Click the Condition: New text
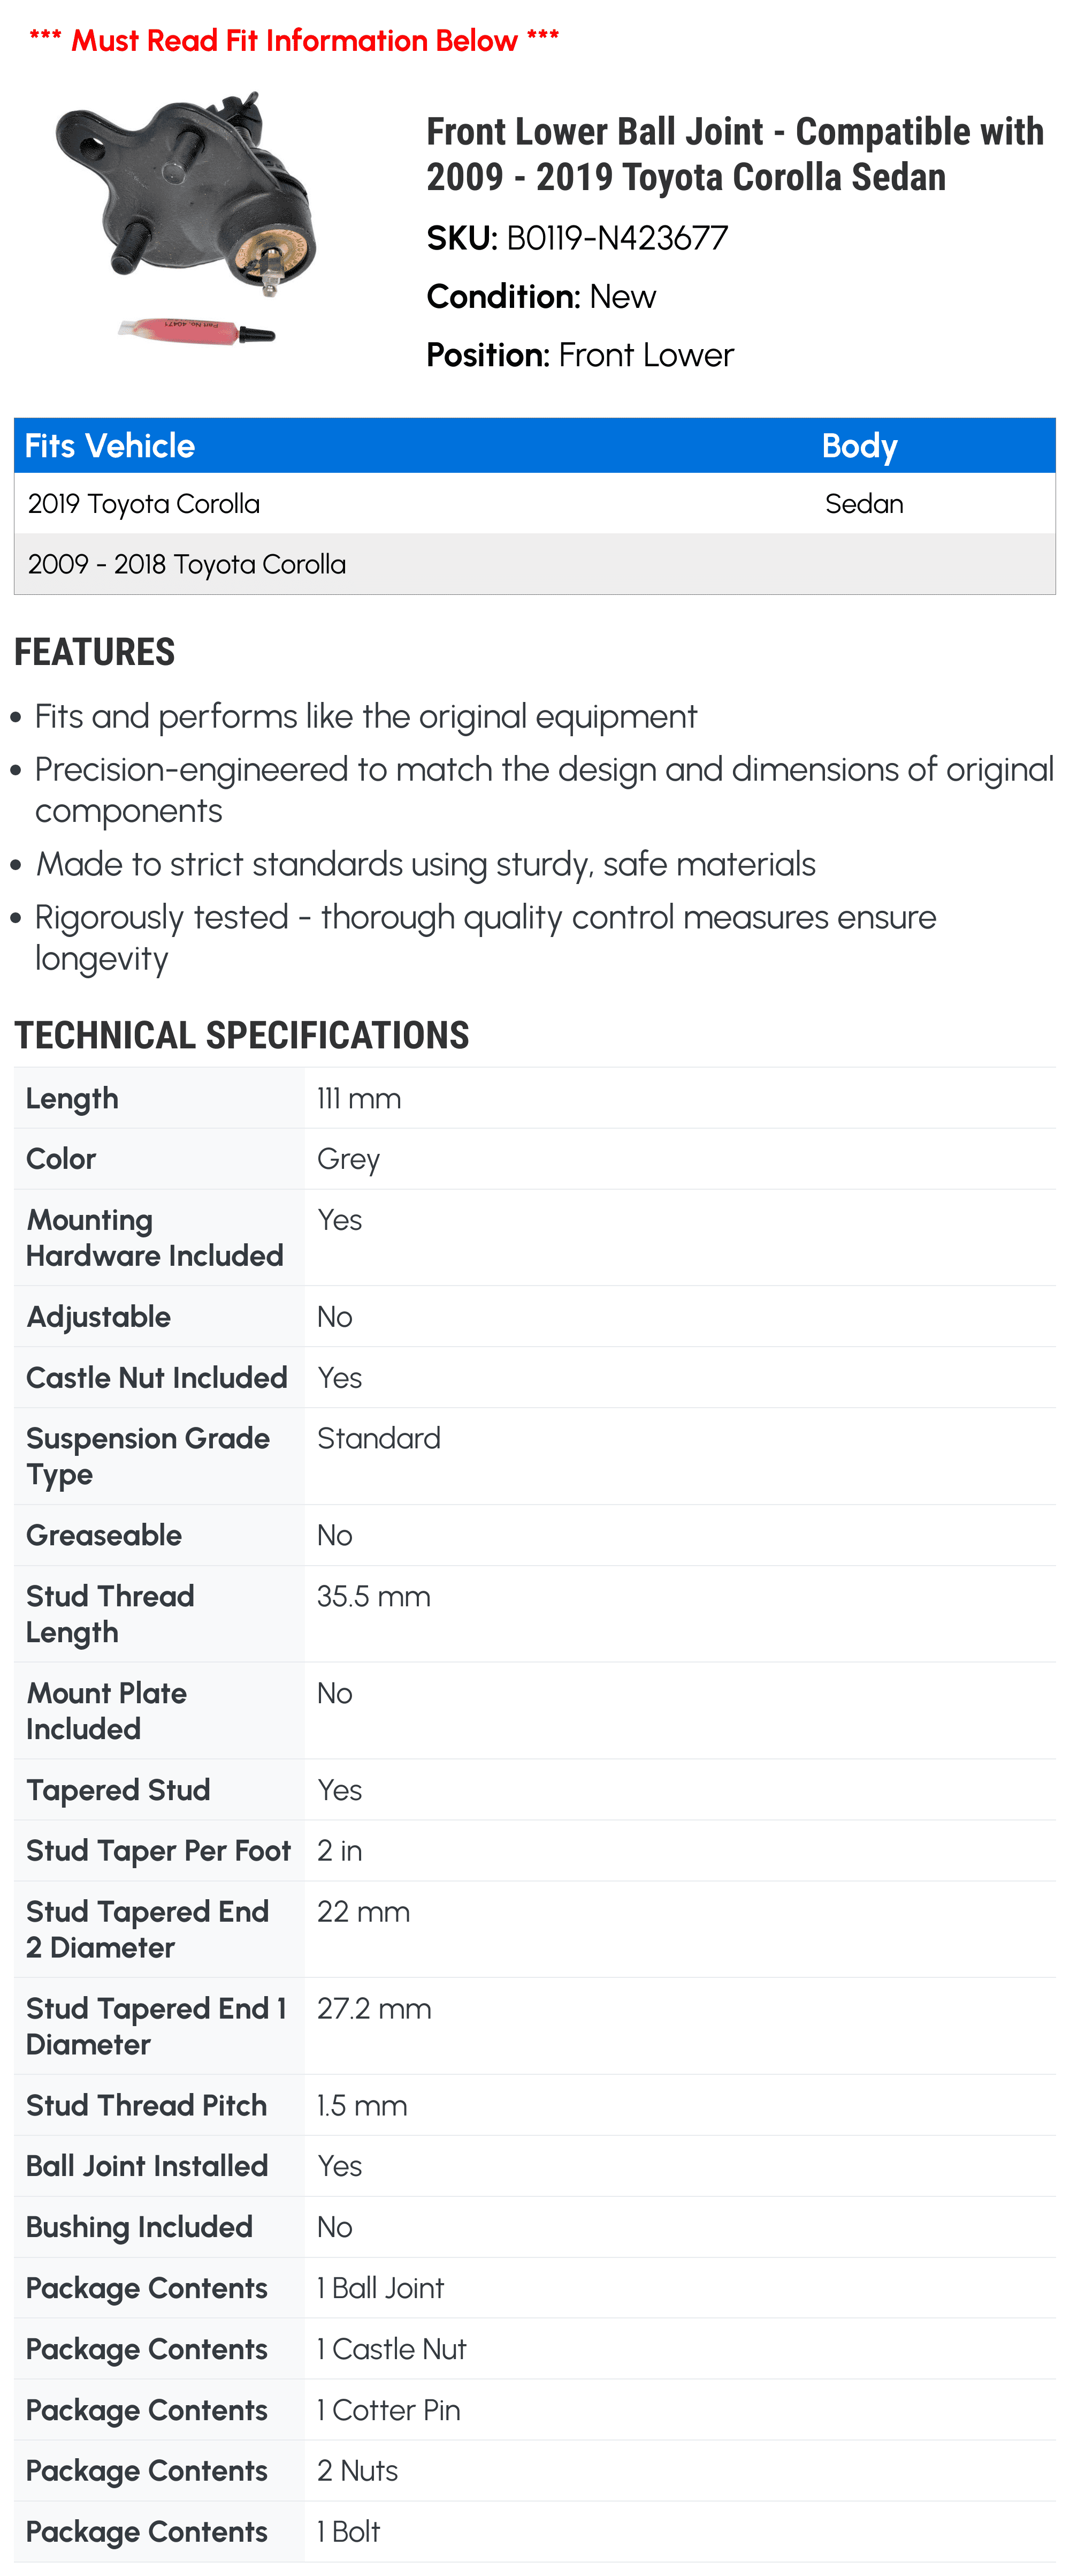 [x=541, y=297]
